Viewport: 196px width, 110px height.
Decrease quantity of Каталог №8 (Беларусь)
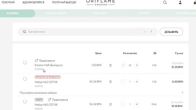pos(123,65)
